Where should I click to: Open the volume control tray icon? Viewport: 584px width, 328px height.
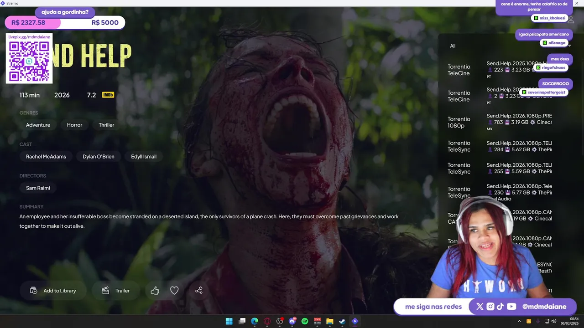(554, 321)
